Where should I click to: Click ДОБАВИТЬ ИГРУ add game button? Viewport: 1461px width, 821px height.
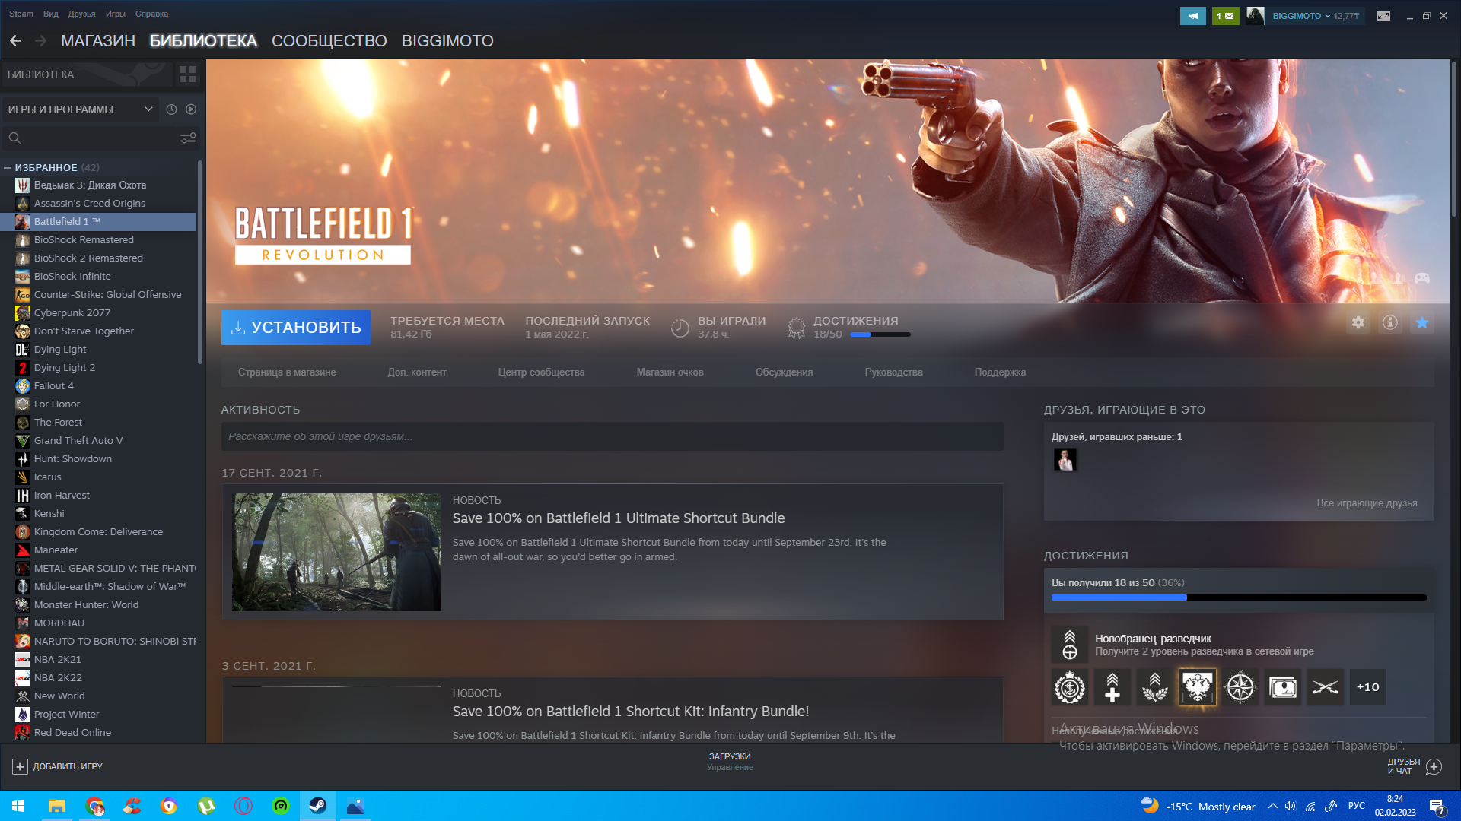coord(58,767)
